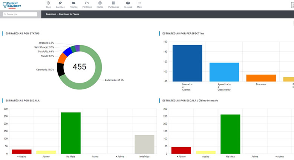Image resolution: width=294 pixels, height=160 pixels.
Task: Click the Dashboard breadcrumb link
Action: coord(51,14)
